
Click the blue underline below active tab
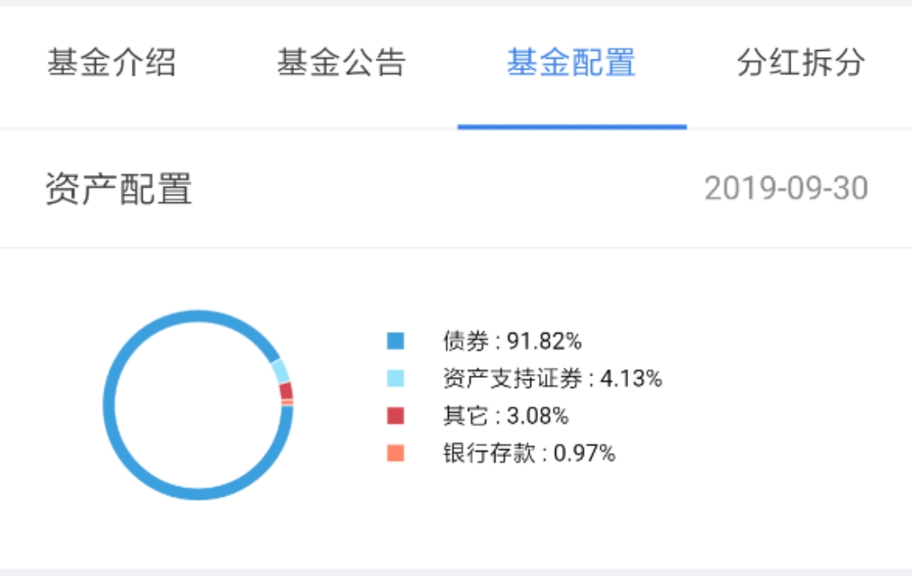[572, 127]
